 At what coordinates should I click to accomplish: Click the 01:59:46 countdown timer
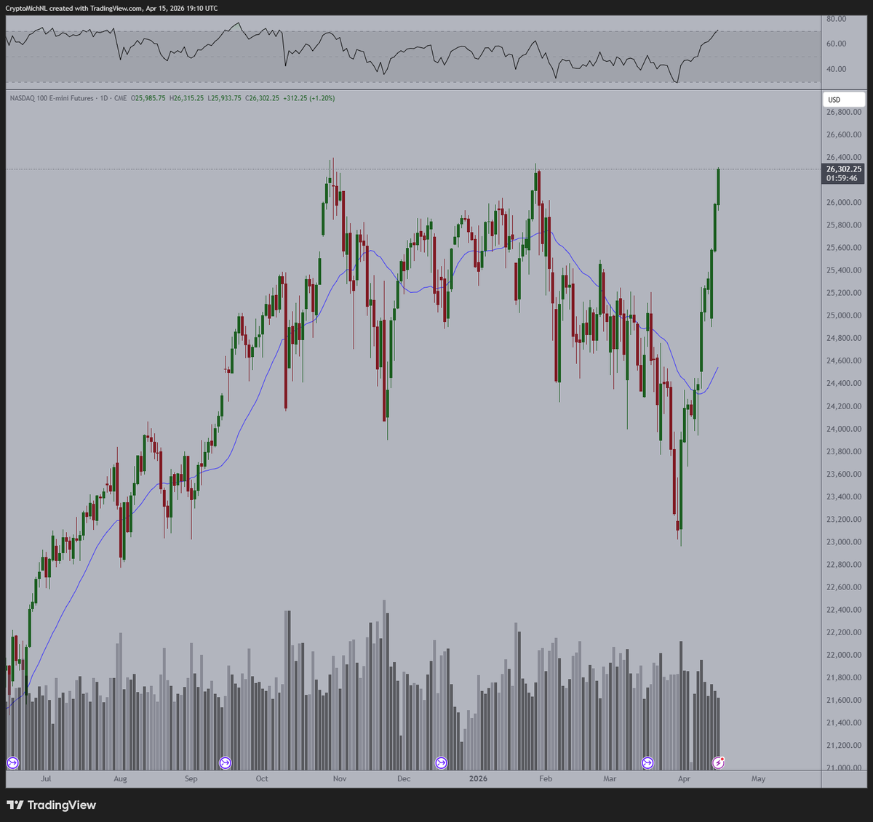click(x=842, y=178)
